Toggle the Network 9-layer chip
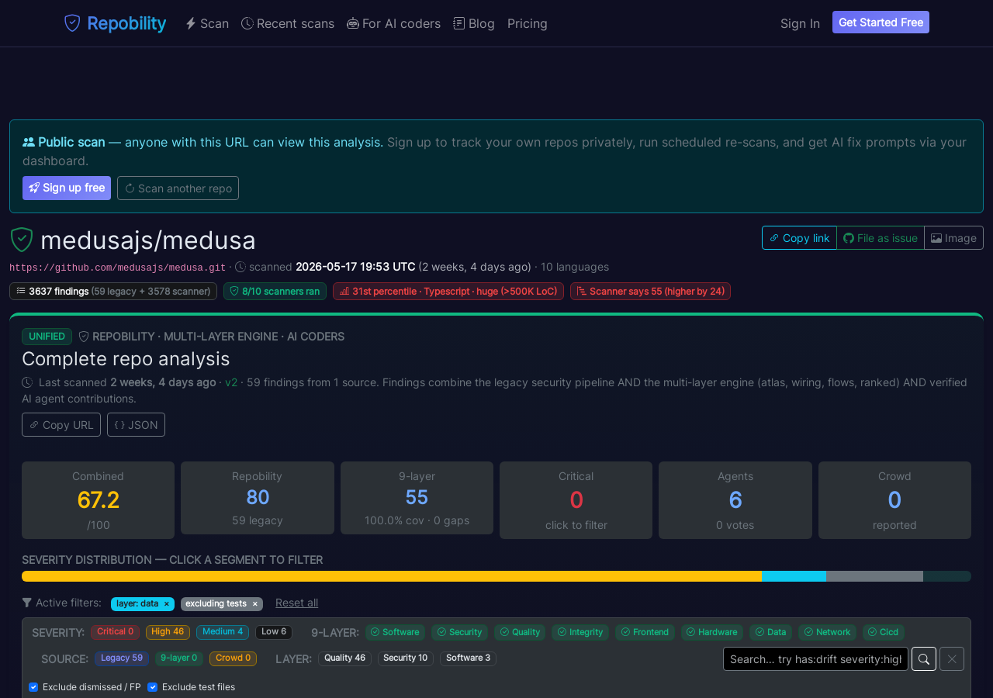The height and width of the screenshot is (698, 993). pyautogui.click(x=827, y=632)
